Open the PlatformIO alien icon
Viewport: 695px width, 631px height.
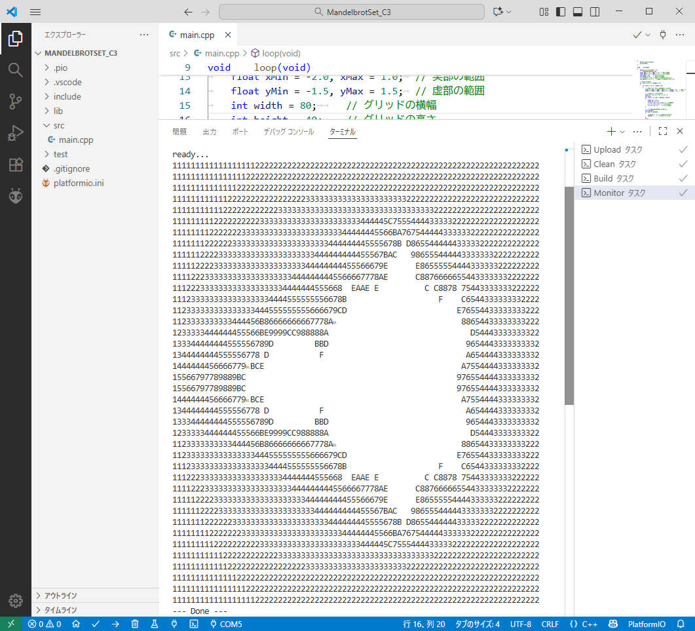(x=16, y=195)
